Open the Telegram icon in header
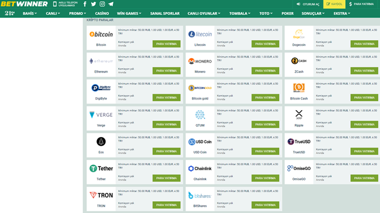 pyautogui.click(x=111, y=4)
